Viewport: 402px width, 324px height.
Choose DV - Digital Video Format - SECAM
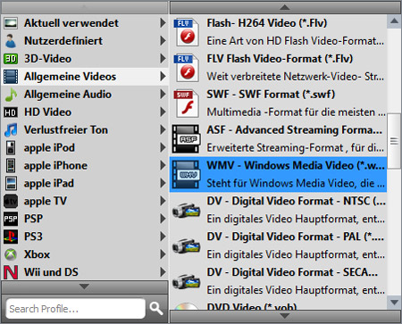(278, 281)
